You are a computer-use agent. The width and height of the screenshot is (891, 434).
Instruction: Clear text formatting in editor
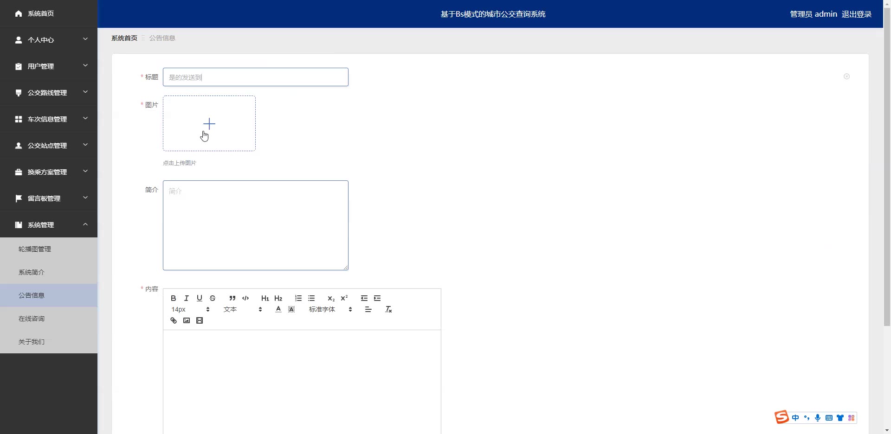388,309
